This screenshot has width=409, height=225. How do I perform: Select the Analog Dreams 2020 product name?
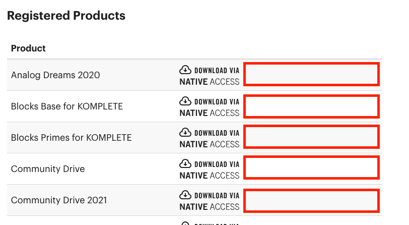click(x=55, y=75)
